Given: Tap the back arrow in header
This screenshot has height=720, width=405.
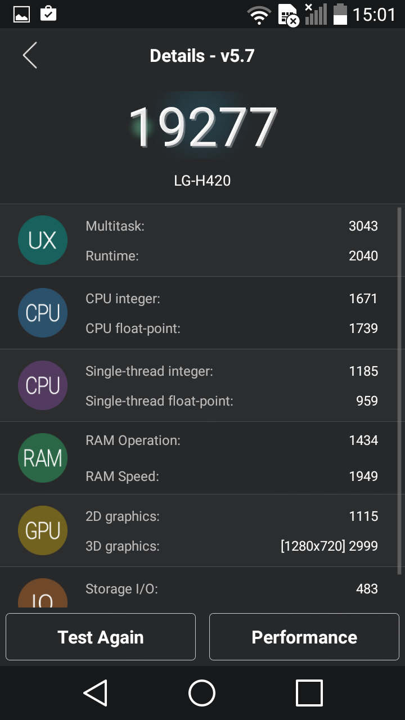Looking at the screenshot, I should point(30,55).
